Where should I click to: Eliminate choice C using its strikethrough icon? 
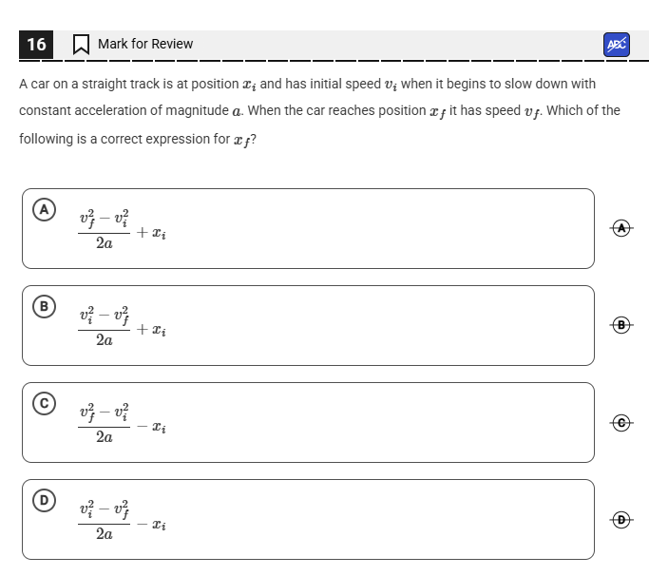pyautogui.click(x=621, y=422)
